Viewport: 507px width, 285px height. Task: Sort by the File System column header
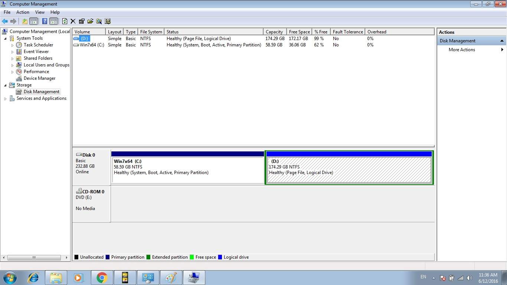click(151, 32)
